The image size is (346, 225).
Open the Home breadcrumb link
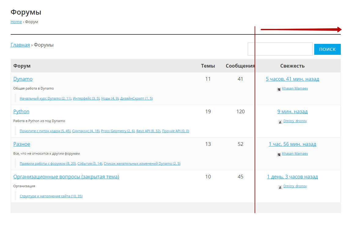tap(16, 22)
